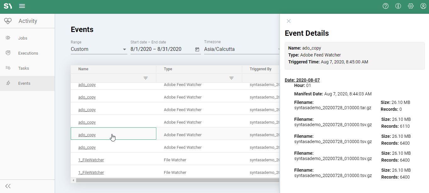Collapse the sidebar with double chevron
This screenshot has height=193, width=429.
coord(8,186)
